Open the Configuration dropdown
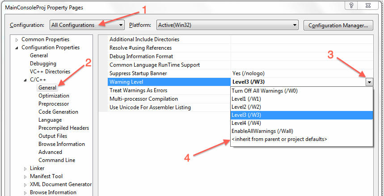 coord(87,25)
